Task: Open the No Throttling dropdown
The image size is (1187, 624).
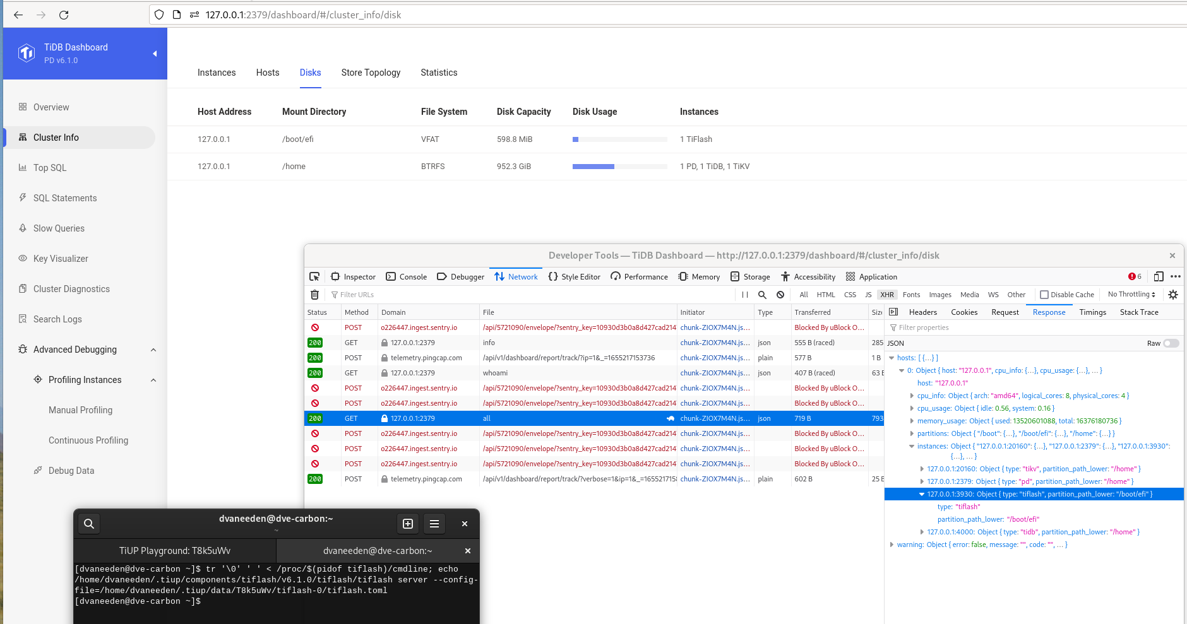Action: pyautogui.click(x=1131, y=295)
